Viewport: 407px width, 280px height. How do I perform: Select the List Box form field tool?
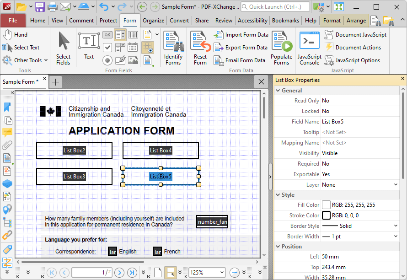(120, 35)
